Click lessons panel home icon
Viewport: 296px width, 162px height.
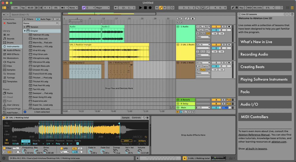click(292, 14)
